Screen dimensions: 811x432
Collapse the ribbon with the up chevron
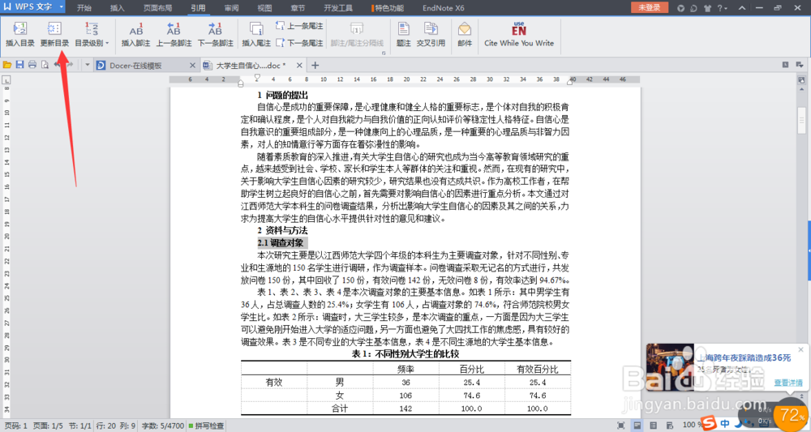pyautogui.click(x=742, y=8)
